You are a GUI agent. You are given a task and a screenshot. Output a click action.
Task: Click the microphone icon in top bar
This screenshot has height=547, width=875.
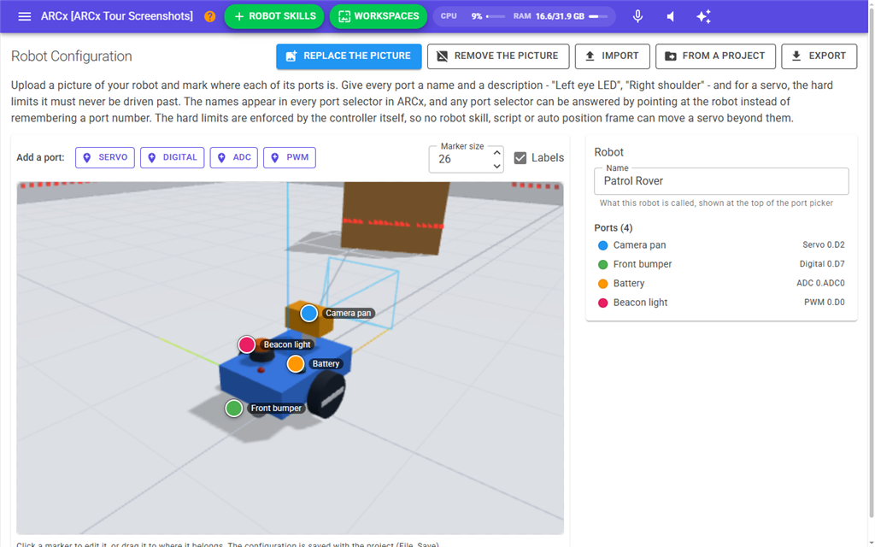pos(637,16)
